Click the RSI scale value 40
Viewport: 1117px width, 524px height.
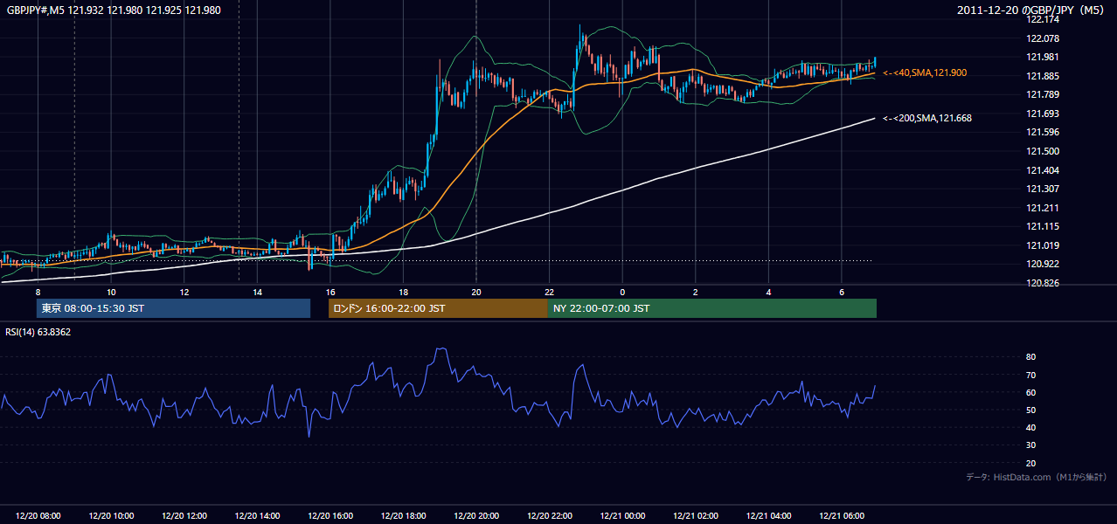(1030, 427)
